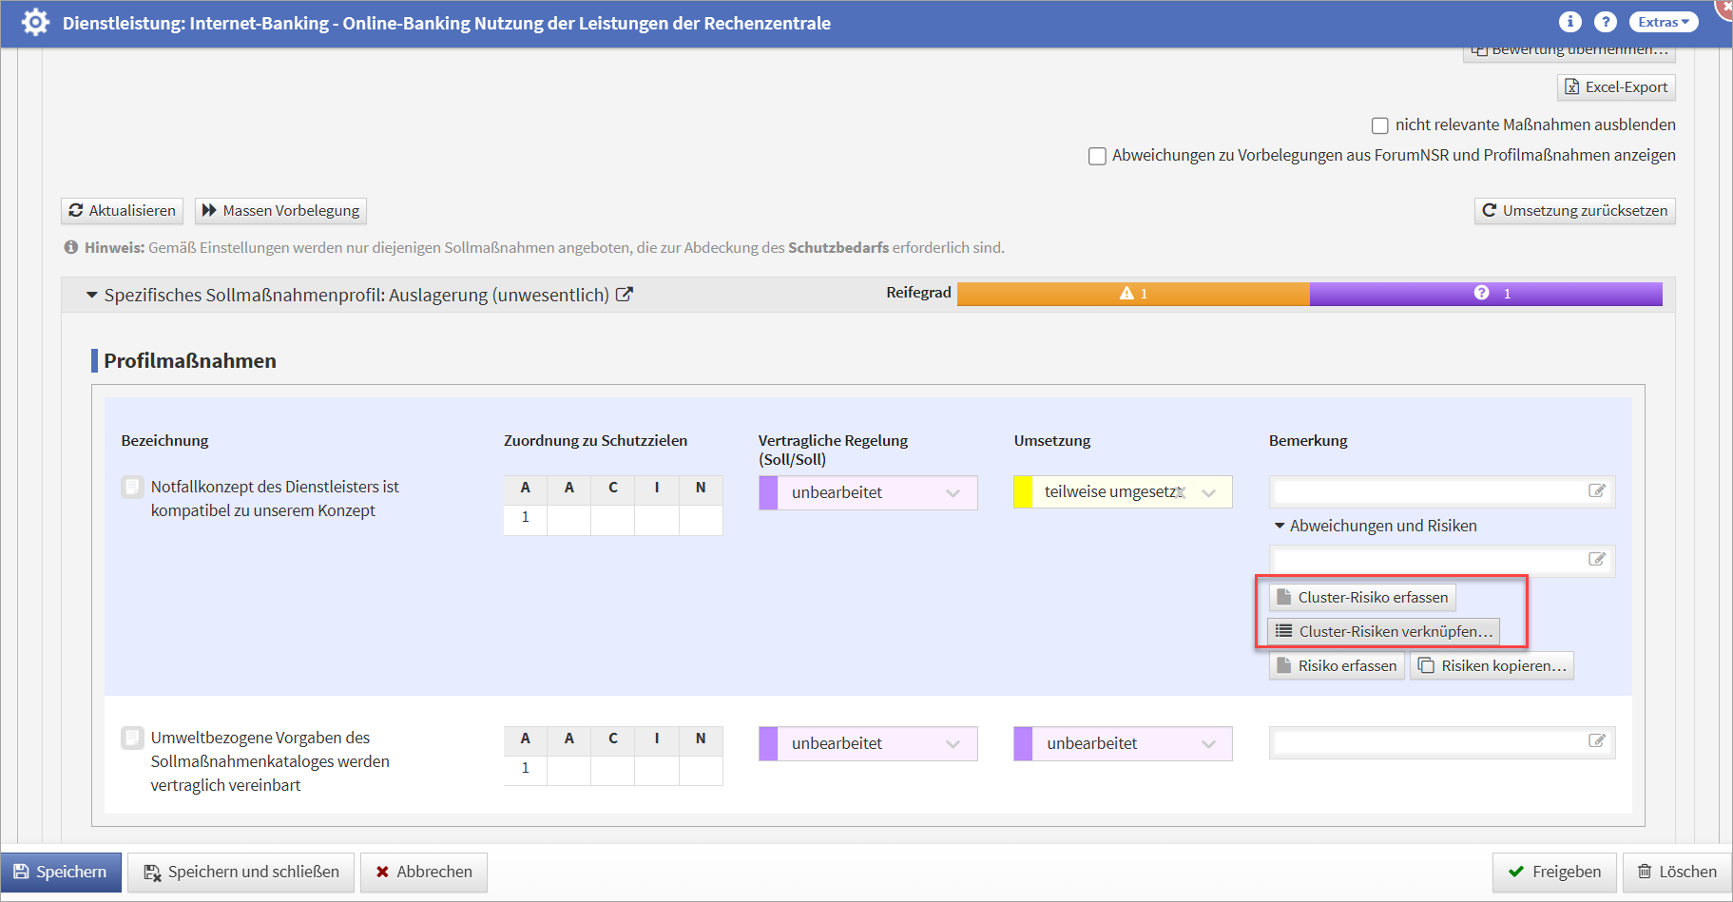
Task: Click edit icon in Notfallkonzept Bemerkung field
Action: point(1596,491)
